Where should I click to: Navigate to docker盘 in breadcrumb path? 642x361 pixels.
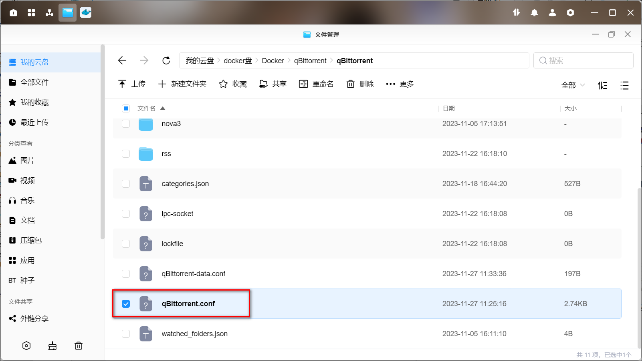238,61
